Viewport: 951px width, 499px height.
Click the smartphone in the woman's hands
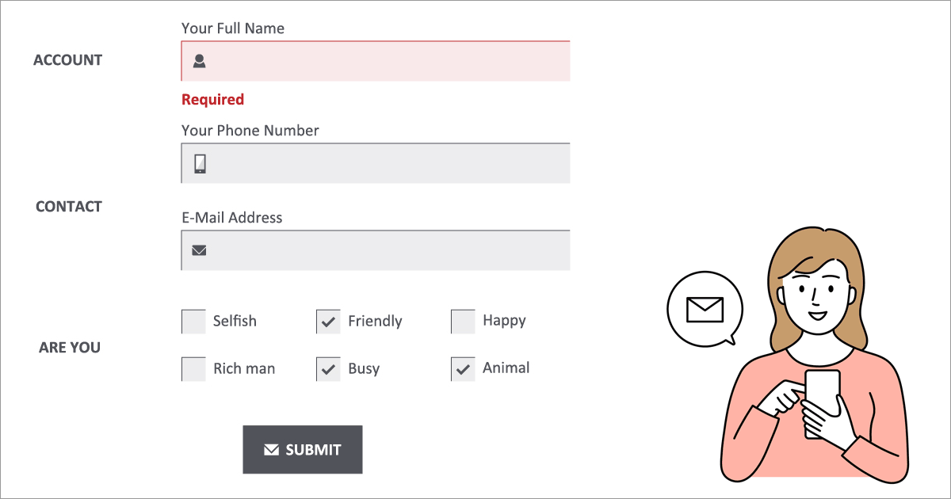(823, 401)
